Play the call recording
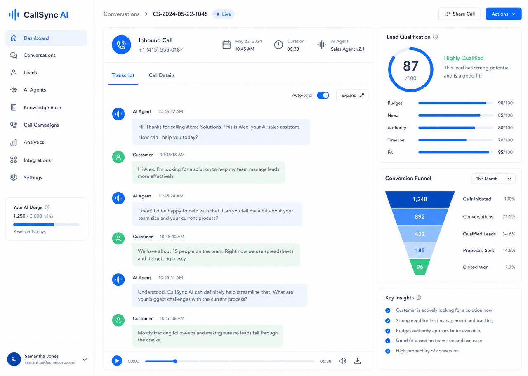Viewport: 528px width, 376px height. click(x=117, y=361)
